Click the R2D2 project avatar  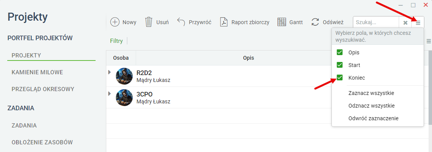[x=124, y=76]
